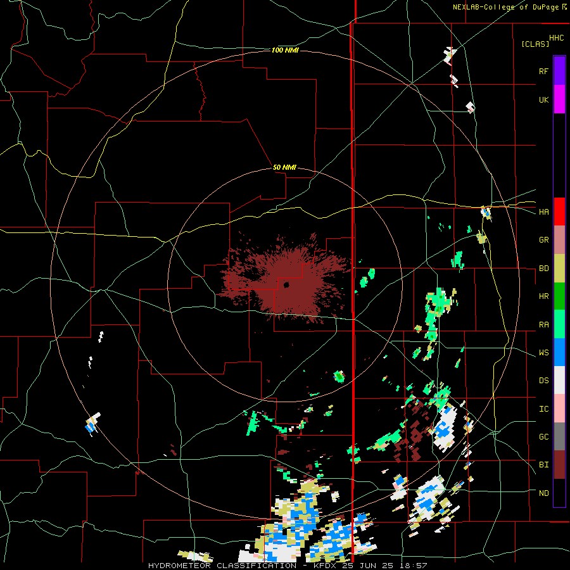Select the GC gray legend swatch
Image resolution: width=570 pixels, height=570 pixels.
[559, 436]
